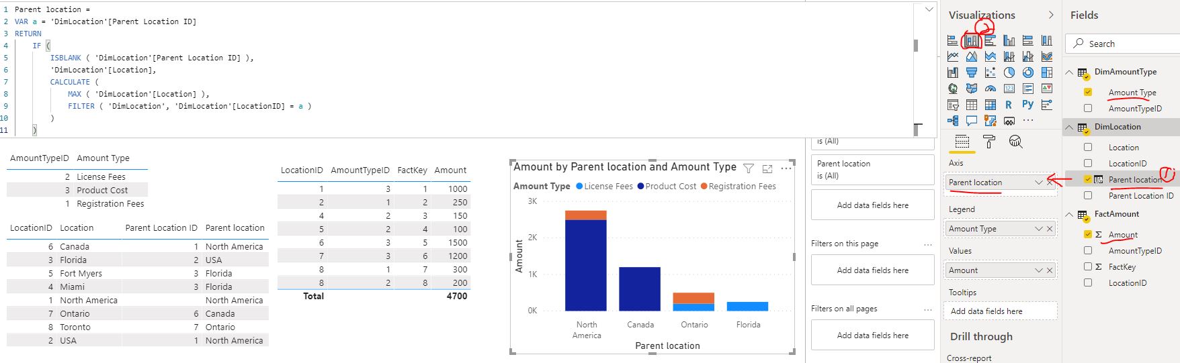Click the Product Cost legend swatch
Screen dimensions: 1180x363
(640, 187)
